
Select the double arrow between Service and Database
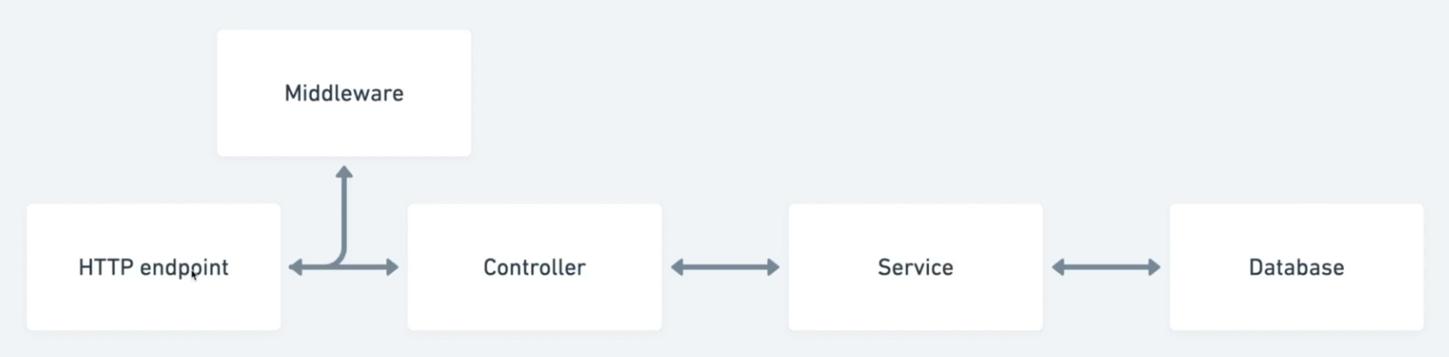(x=1106, y=268)
